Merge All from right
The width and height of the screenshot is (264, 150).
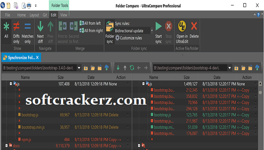tap(91, 30)
